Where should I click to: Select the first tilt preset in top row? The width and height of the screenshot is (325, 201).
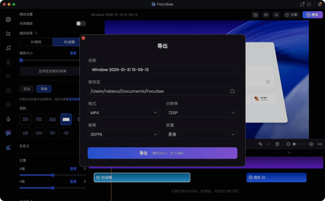click(25, 119)
